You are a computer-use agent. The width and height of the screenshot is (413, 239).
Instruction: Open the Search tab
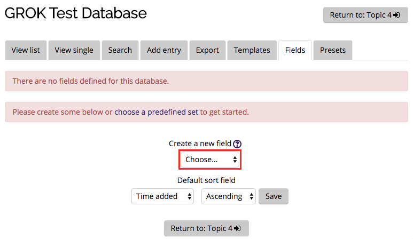(120, 50)
